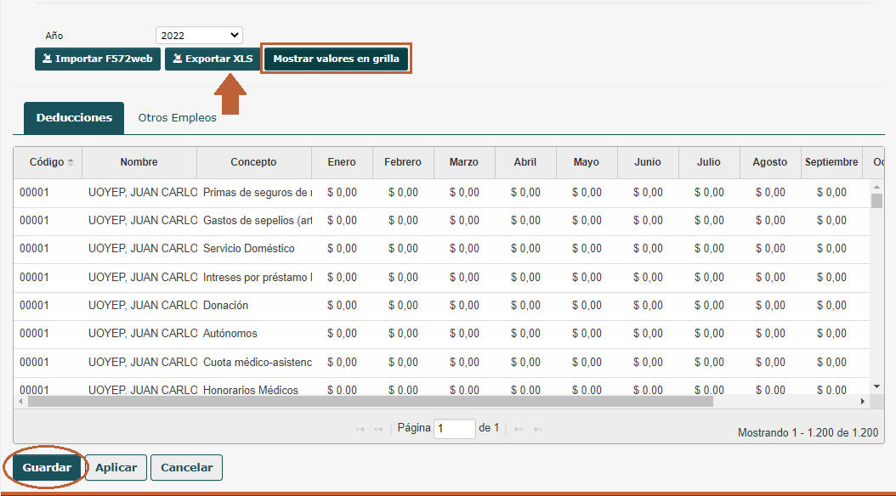This screenshot has height=496, width=896.
Task: Select the Gastos de sepelios concept cell
Action: pos(254,221)
